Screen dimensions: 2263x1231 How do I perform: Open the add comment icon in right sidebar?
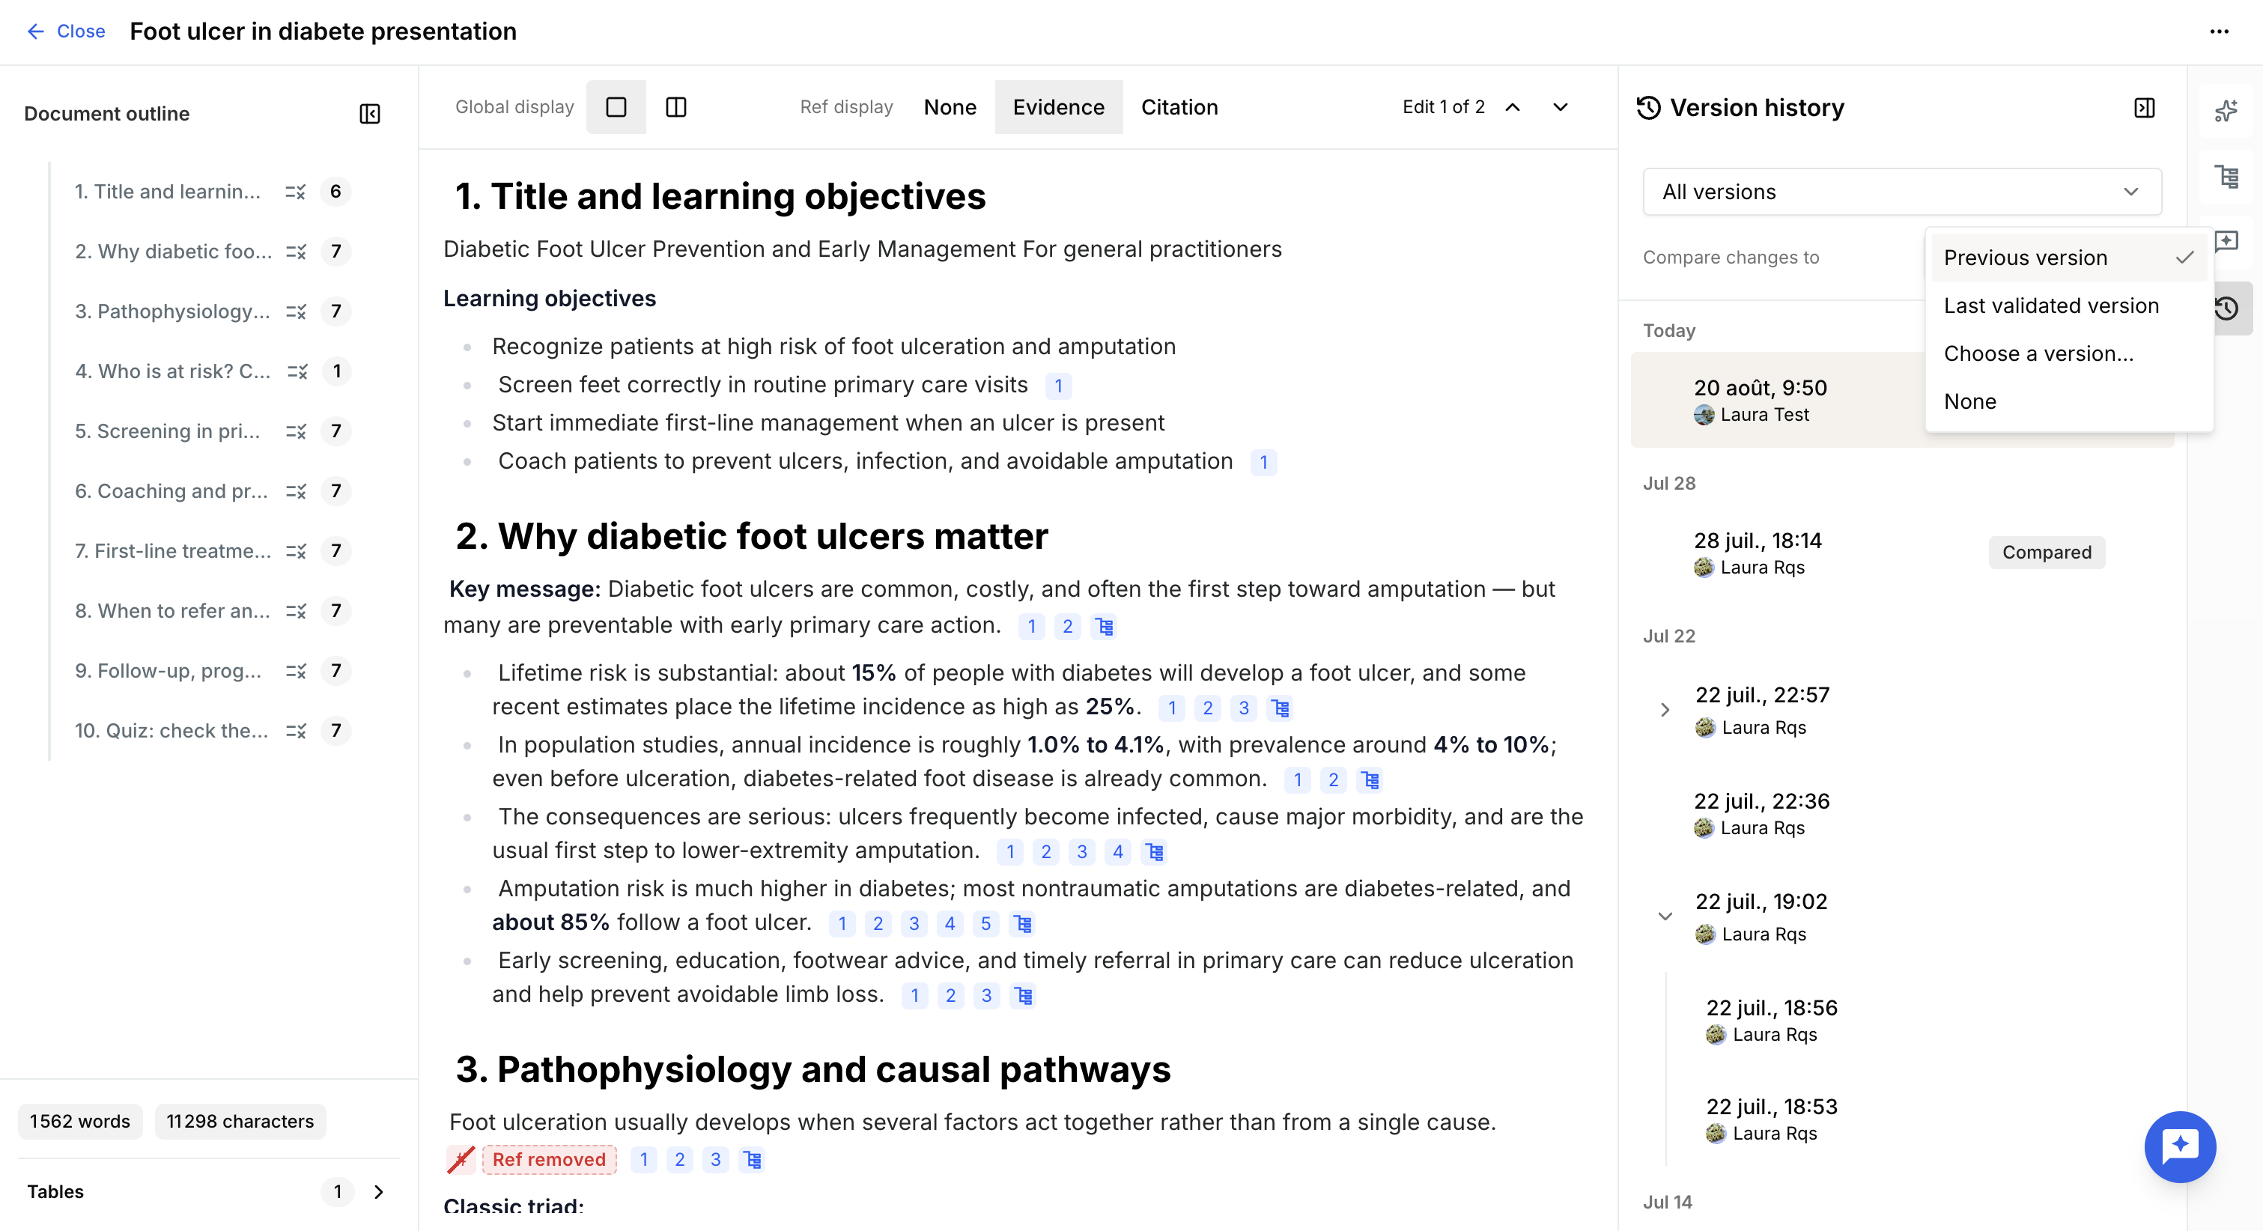(x=2227, y=241)
